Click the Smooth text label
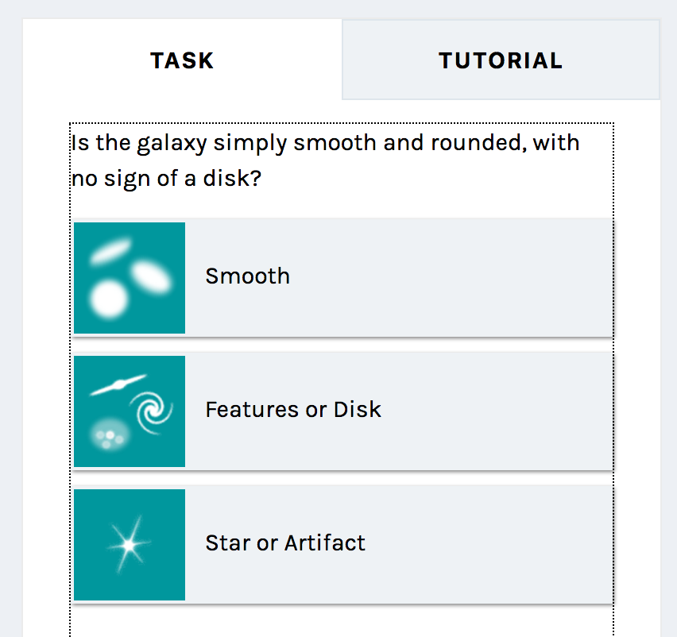Screen dimensions: 677x637 coord(246,276)
